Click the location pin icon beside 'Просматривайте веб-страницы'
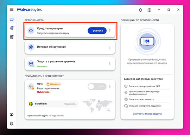 pos(126,93)
